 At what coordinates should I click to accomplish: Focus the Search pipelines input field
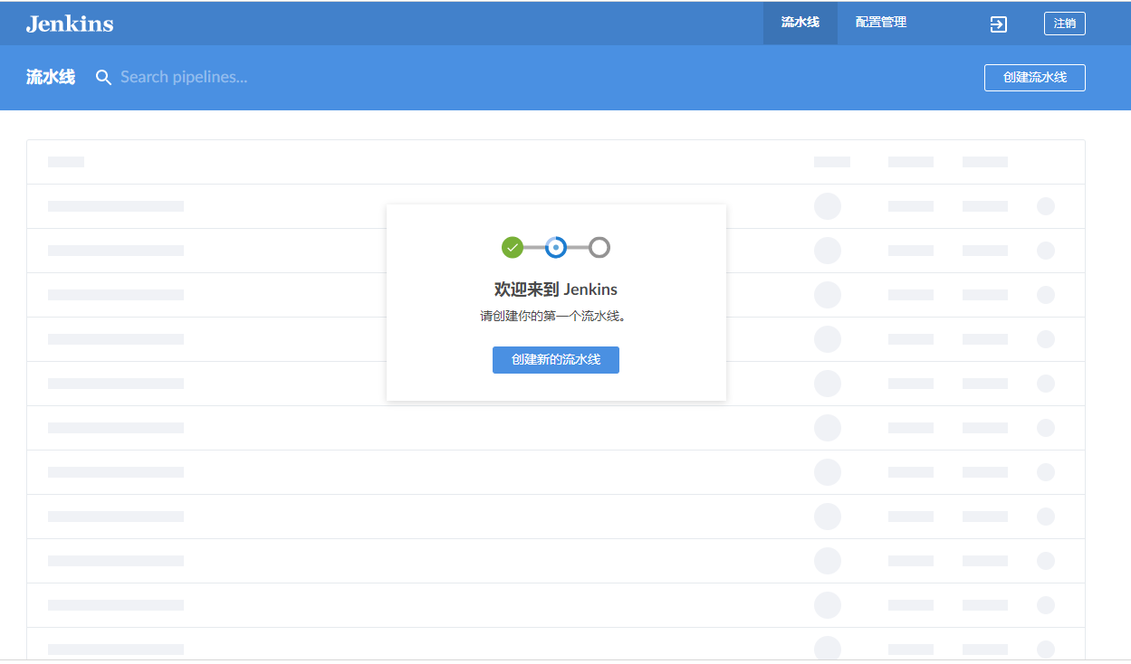pos(184,77)
